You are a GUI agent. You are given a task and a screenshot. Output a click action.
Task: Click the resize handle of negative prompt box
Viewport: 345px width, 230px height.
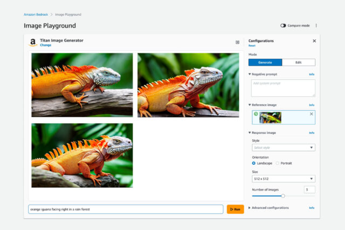point(313,94)
